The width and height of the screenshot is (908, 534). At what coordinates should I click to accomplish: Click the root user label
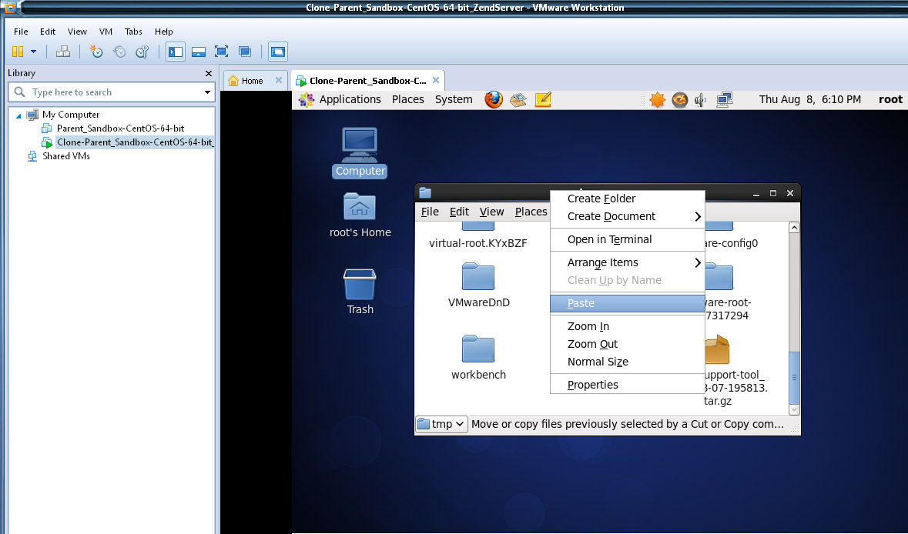coord(890,99)
